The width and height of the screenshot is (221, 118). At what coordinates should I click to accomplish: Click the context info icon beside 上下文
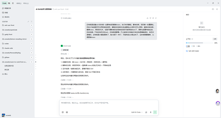pyautogui.click(x=192, y=39)
